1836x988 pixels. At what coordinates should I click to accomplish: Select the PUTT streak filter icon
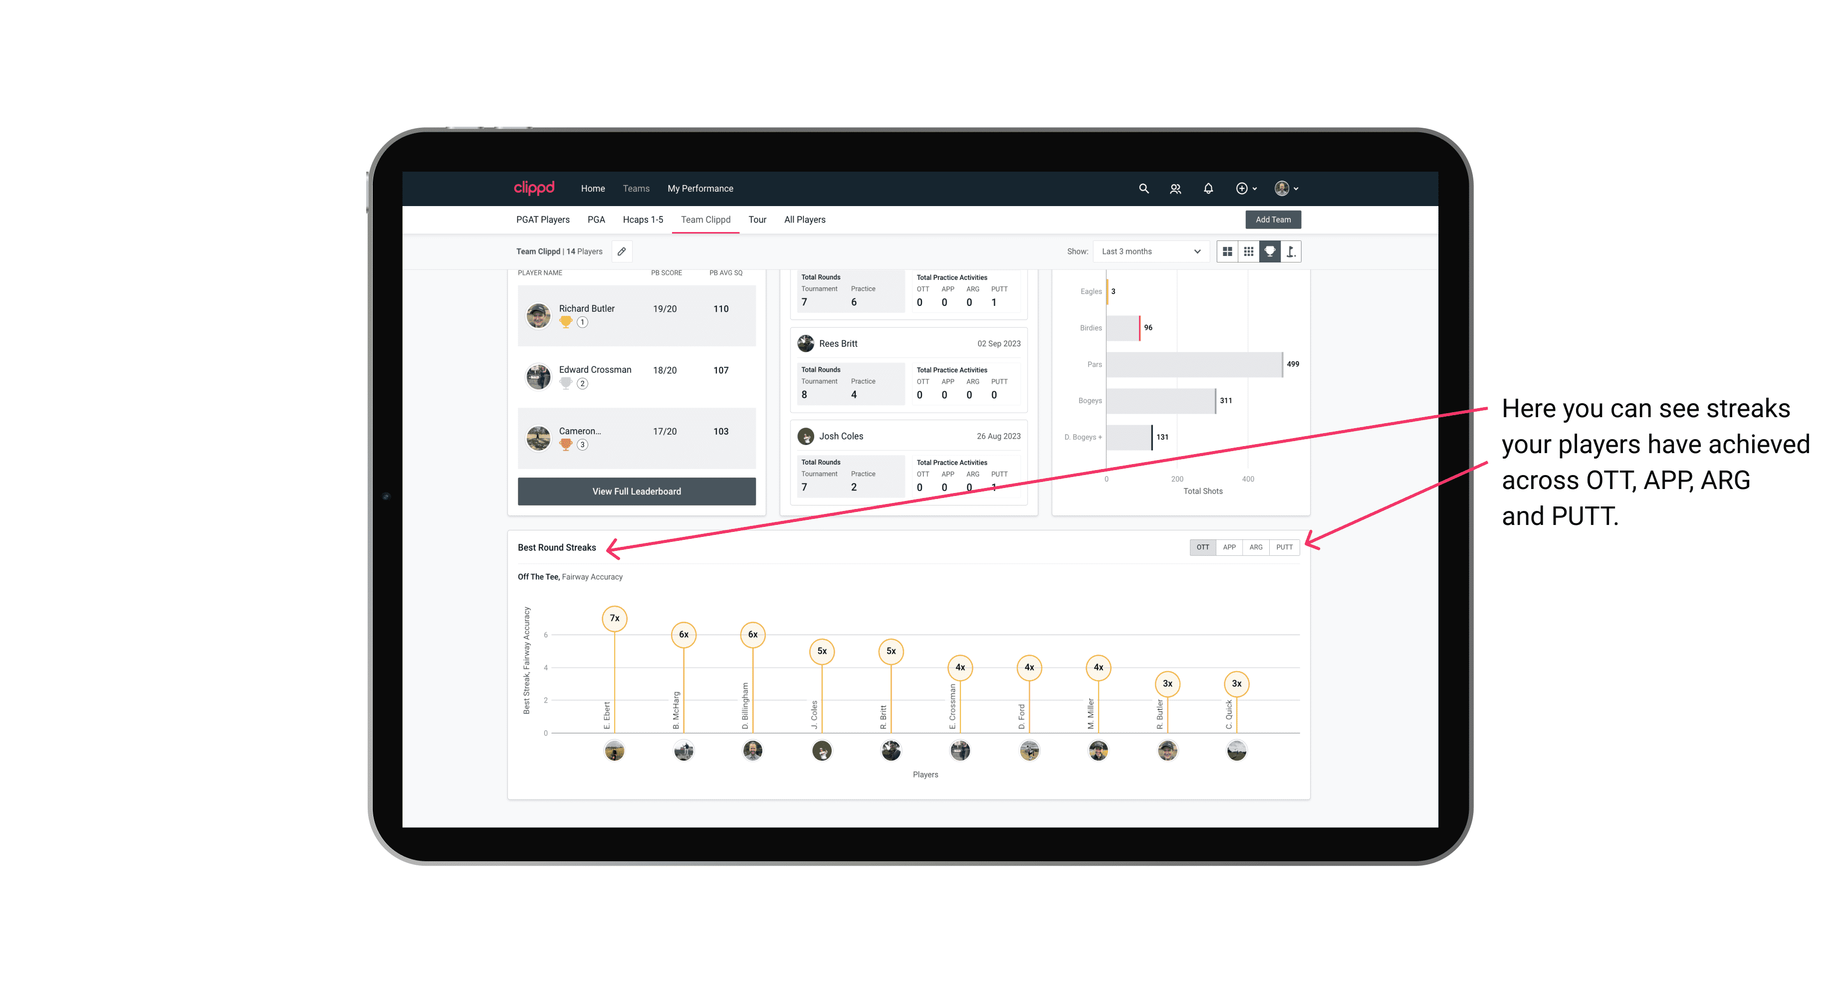1285,546
